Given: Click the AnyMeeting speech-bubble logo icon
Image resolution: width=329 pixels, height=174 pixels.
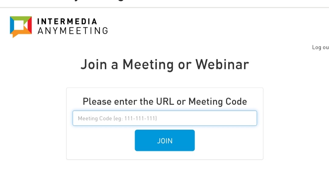Looking at the screenshot, I should (x=21, y=26).
